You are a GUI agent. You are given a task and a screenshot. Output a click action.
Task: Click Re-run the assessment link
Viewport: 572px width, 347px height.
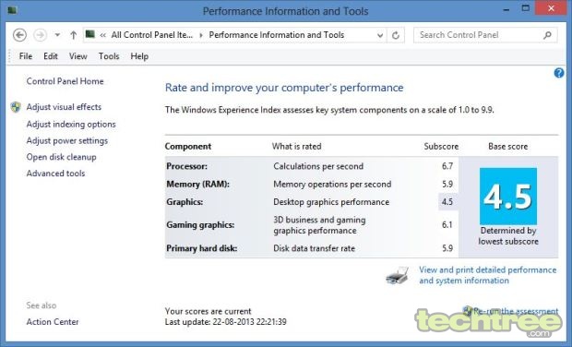pos(516,311)
